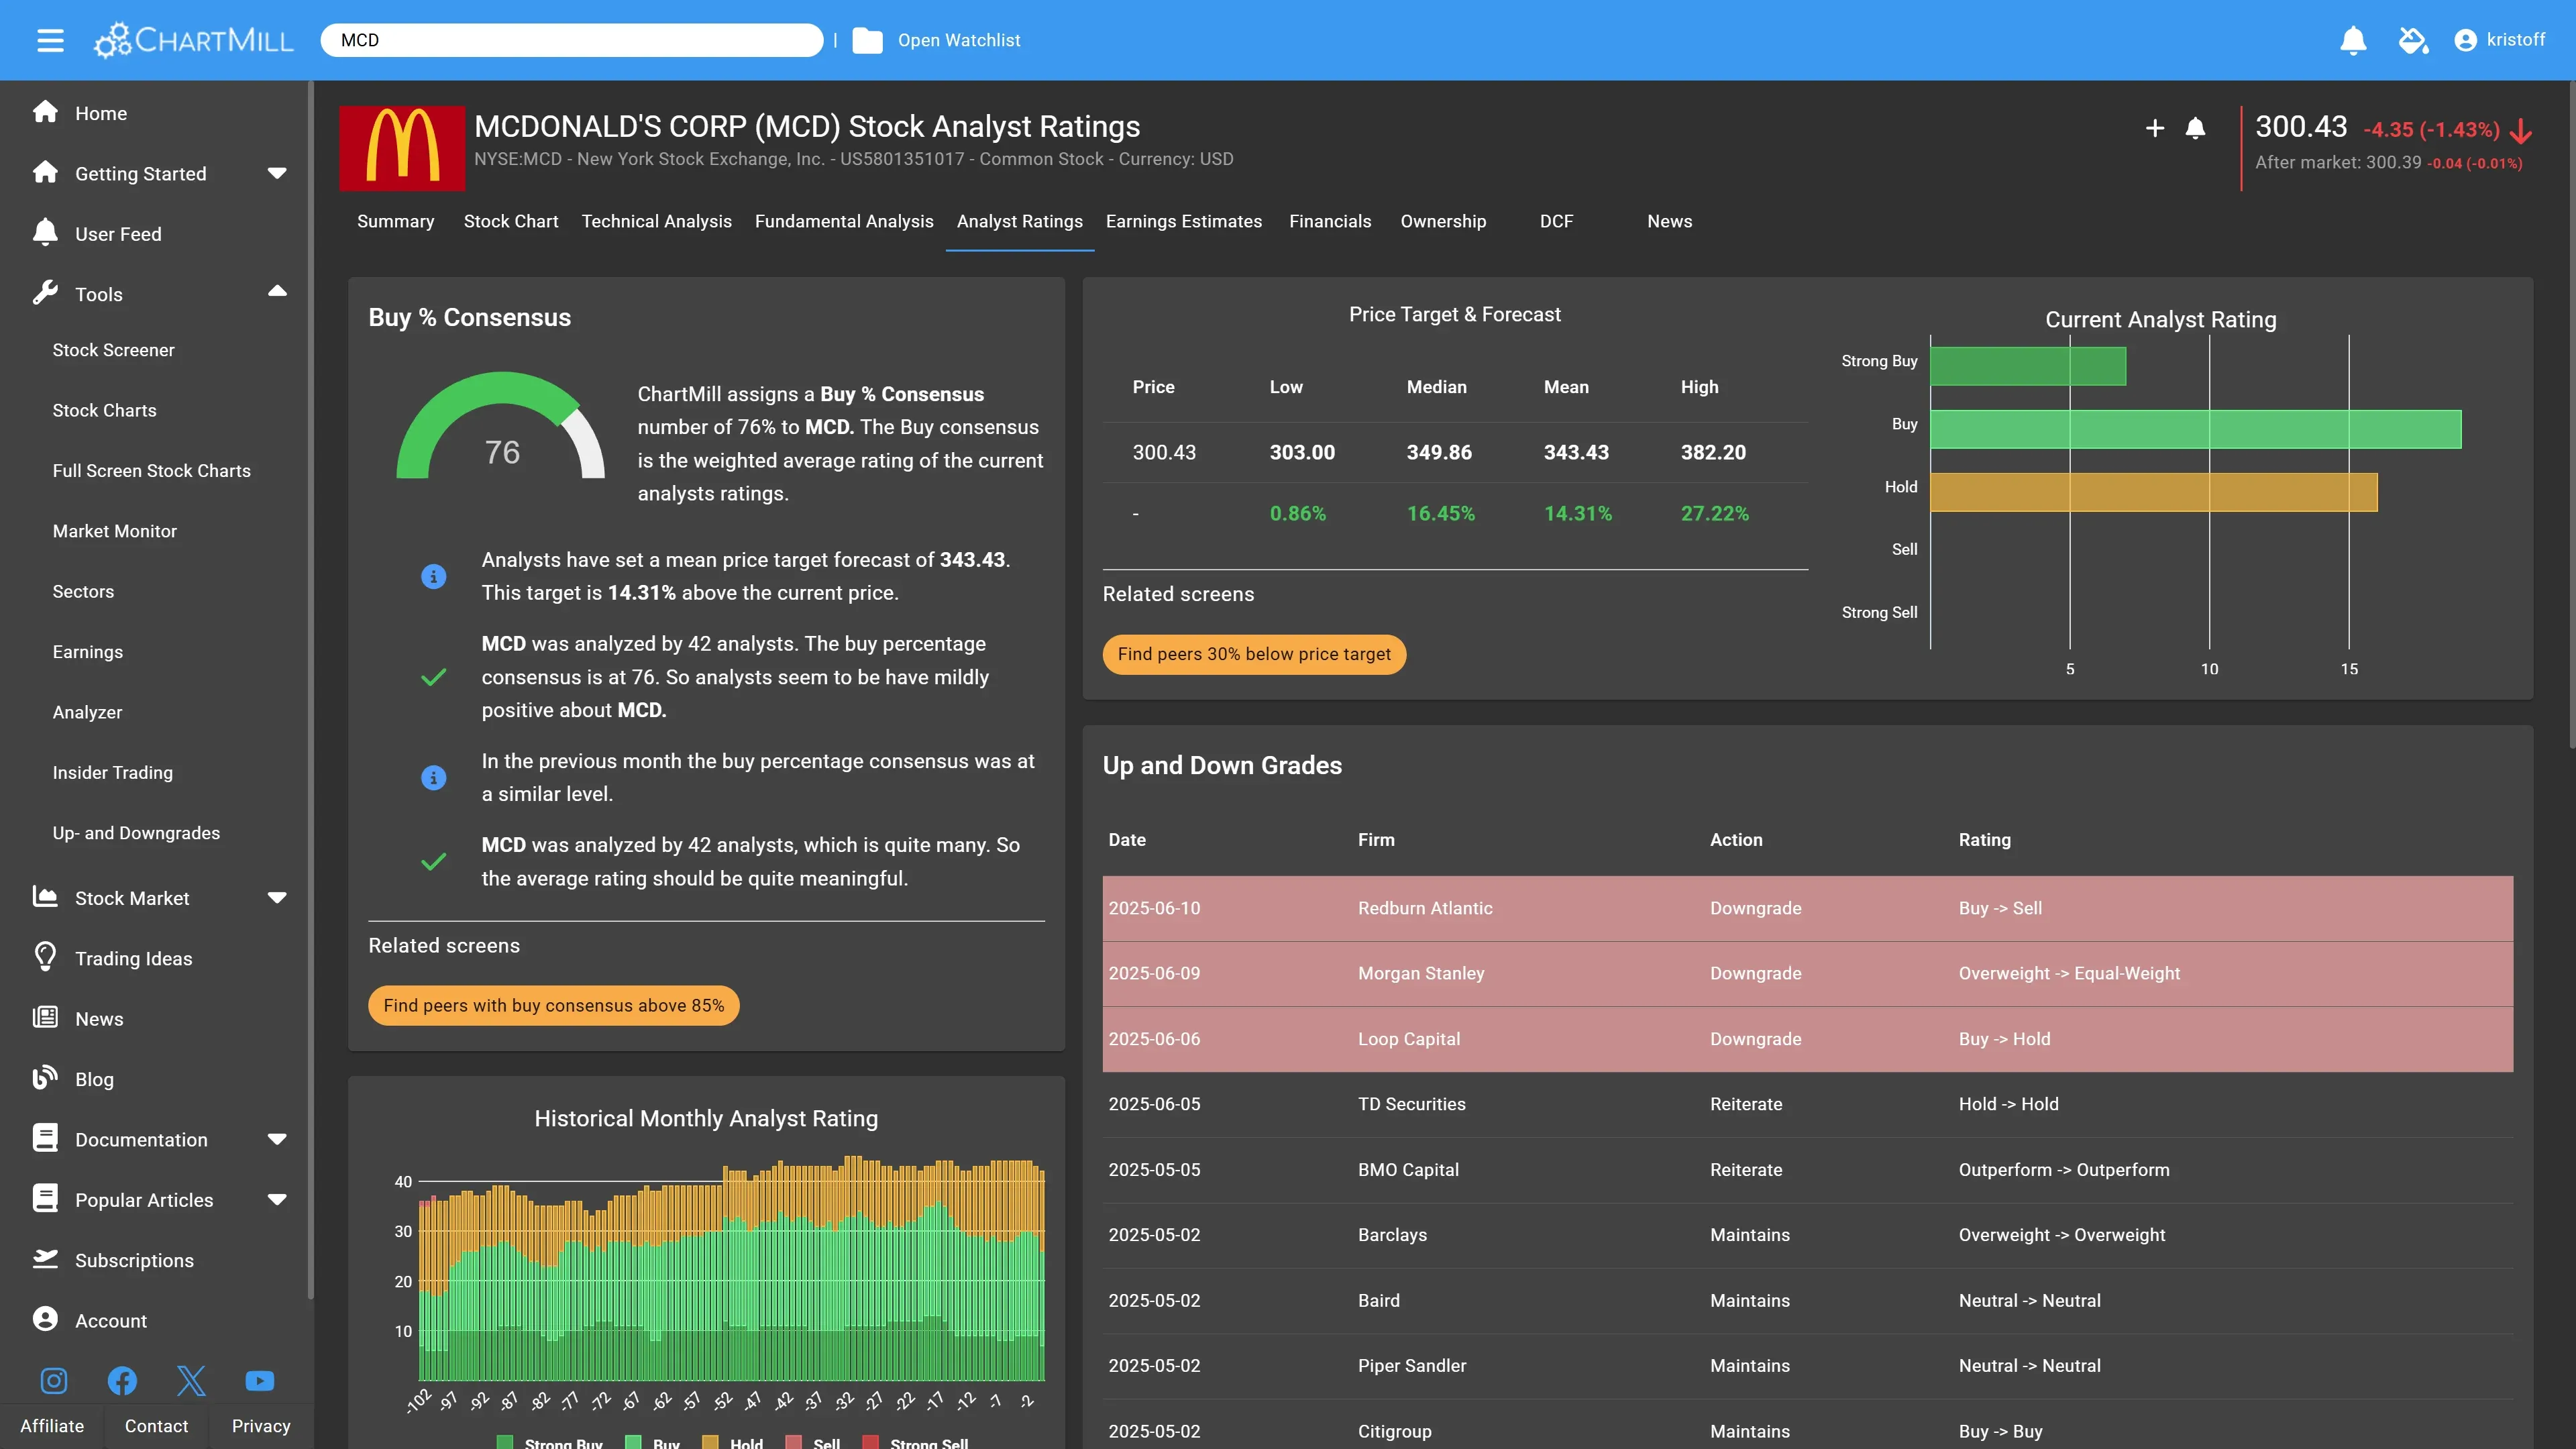Click the theme paint bucket icon
The image size is (2576, 1449).
pyautogui.click(x=2413, y=40)
